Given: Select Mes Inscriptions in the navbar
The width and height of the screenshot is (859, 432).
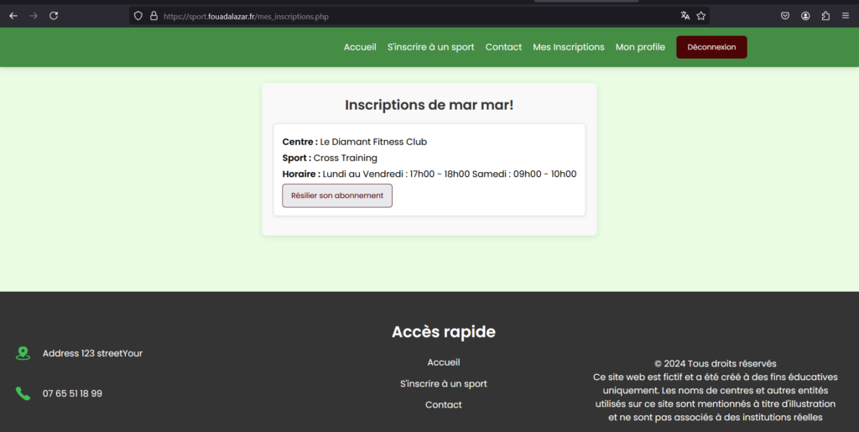Looking at the screenshot, I should point(568,47).
